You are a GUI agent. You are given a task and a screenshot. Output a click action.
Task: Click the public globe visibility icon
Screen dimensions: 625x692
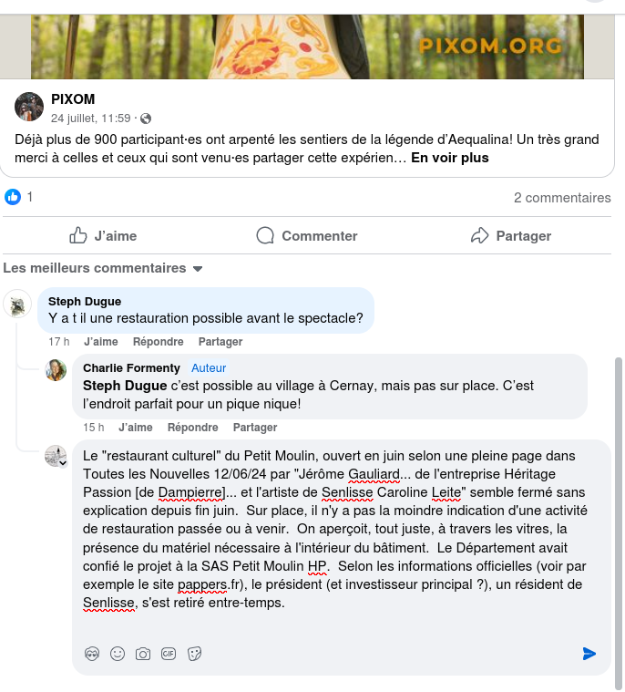(146, 119)
